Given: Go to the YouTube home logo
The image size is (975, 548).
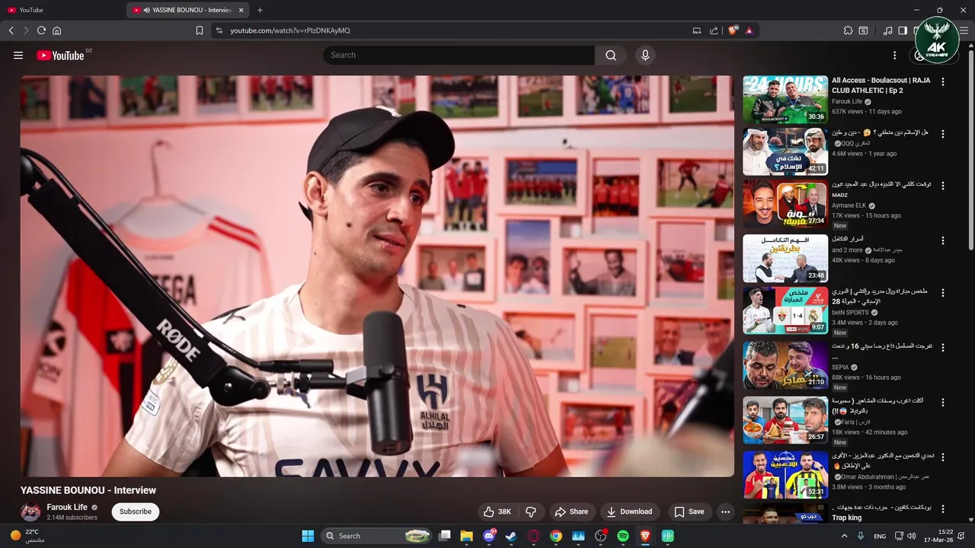Looking at the screenshot, I should (60, 55).
